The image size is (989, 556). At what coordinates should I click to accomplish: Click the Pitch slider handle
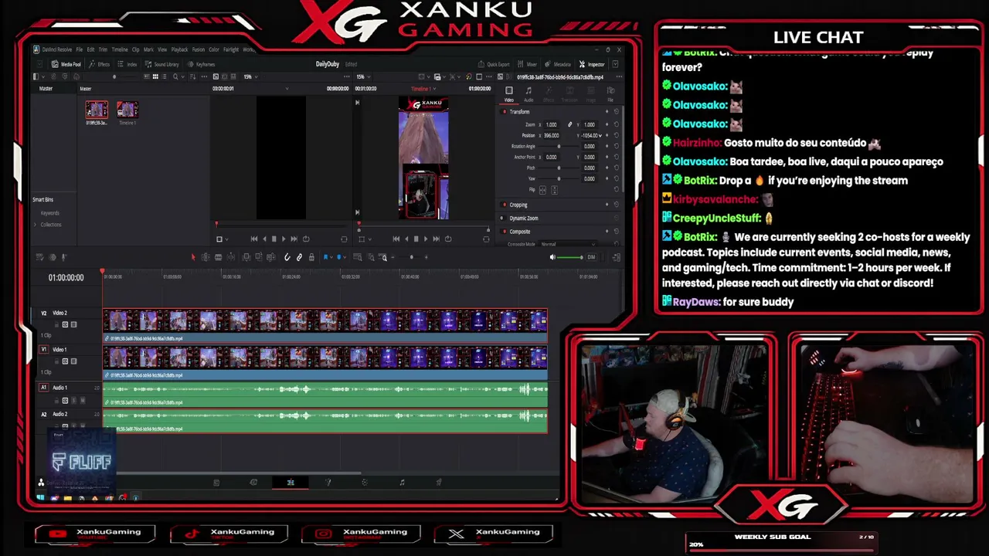(559, 168)
